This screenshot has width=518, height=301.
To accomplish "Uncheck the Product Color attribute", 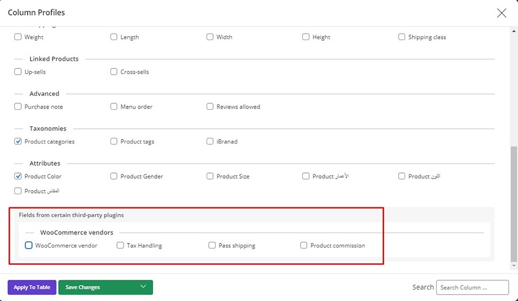I will click(18, 176).
